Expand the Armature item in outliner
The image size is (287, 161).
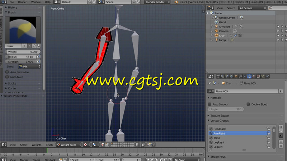pyautogui.click(x=212, y=26)
